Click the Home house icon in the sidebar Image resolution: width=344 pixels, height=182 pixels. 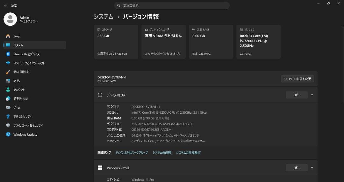coord(8,36)
